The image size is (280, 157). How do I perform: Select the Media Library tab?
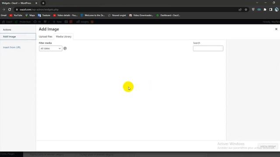[63, 37]
